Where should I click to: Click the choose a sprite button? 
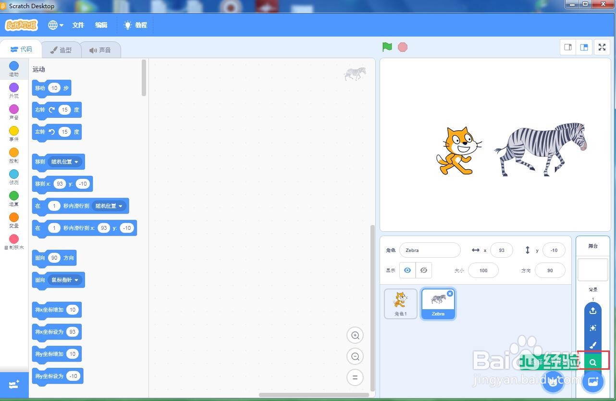pyautogui.click(x=553, y=382)
